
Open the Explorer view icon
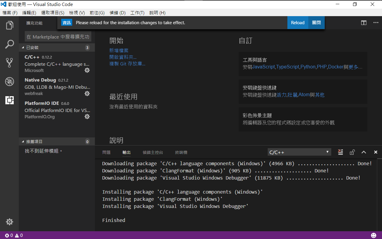coord(9,25)
